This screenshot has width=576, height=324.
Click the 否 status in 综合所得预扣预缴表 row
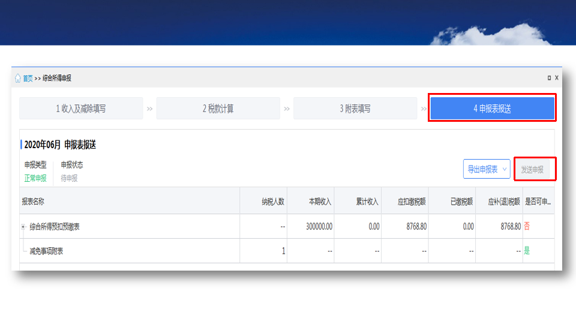pos(527,226)
